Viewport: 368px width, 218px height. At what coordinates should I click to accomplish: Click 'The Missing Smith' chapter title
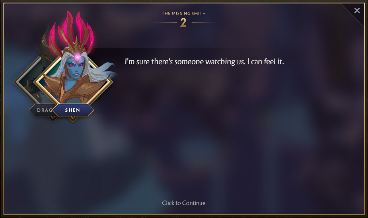coord(184,13)
